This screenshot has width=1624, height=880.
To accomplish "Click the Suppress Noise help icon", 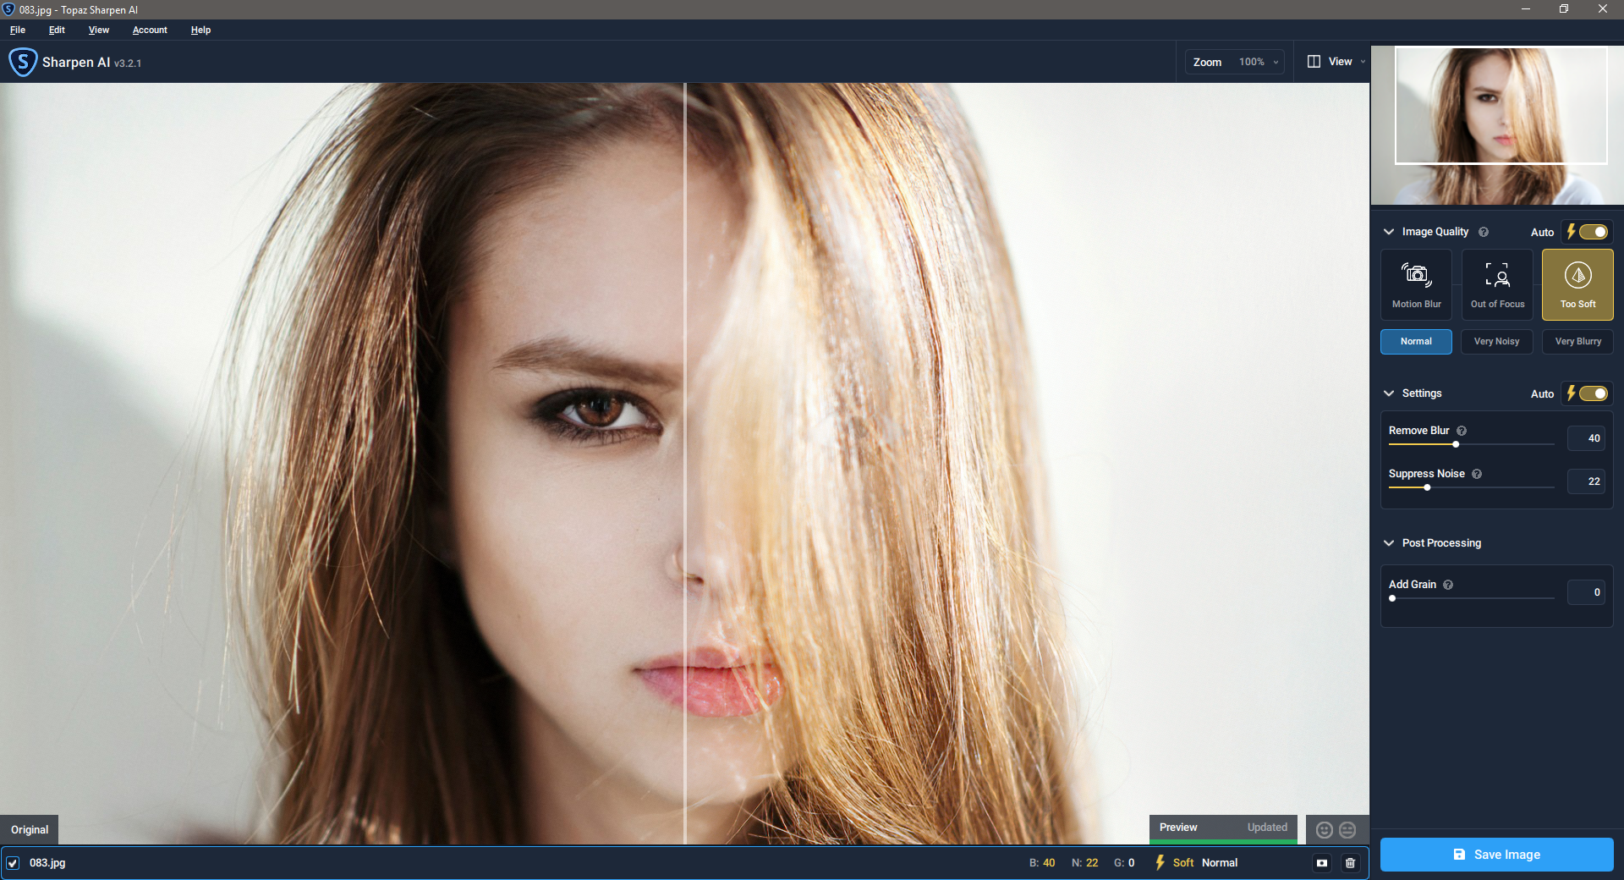I will coord(1477,474).
